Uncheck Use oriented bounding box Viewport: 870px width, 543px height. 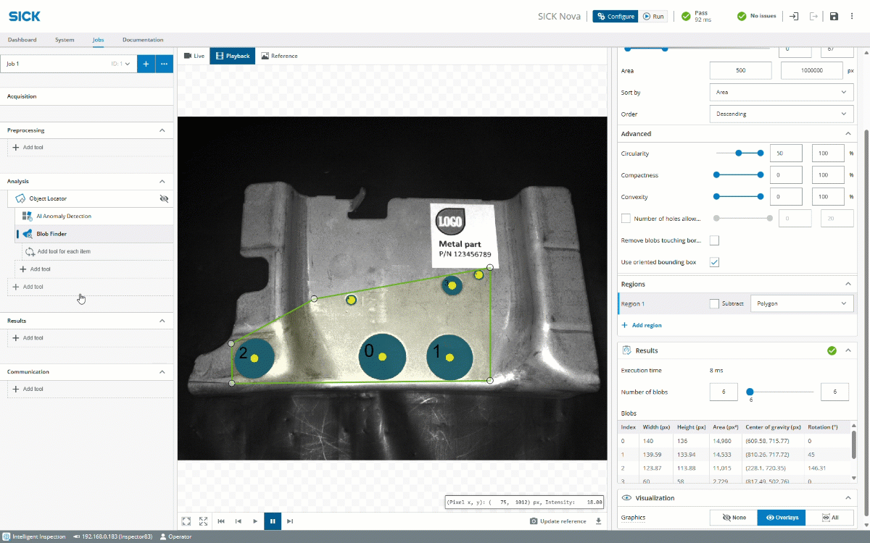tap(714, 262)
